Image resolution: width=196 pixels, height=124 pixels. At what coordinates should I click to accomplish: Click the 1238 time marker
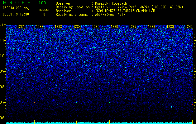tap(152, 27)
